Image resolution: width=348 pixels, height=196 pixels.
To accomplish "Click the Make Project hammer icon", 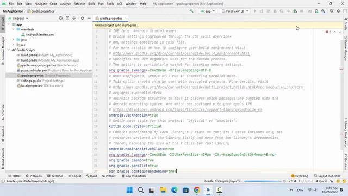I will point(191,11).
